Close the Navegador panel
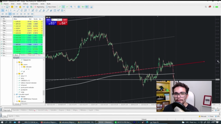Screen dimensions: 221x124 click(44, 58)
